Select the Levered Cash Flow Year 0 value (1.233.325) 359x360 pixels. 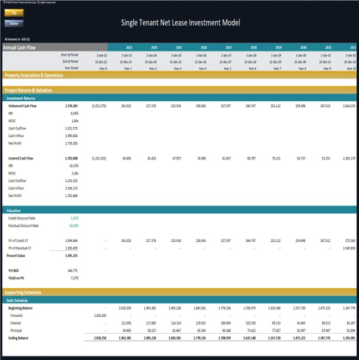[99, 158]
